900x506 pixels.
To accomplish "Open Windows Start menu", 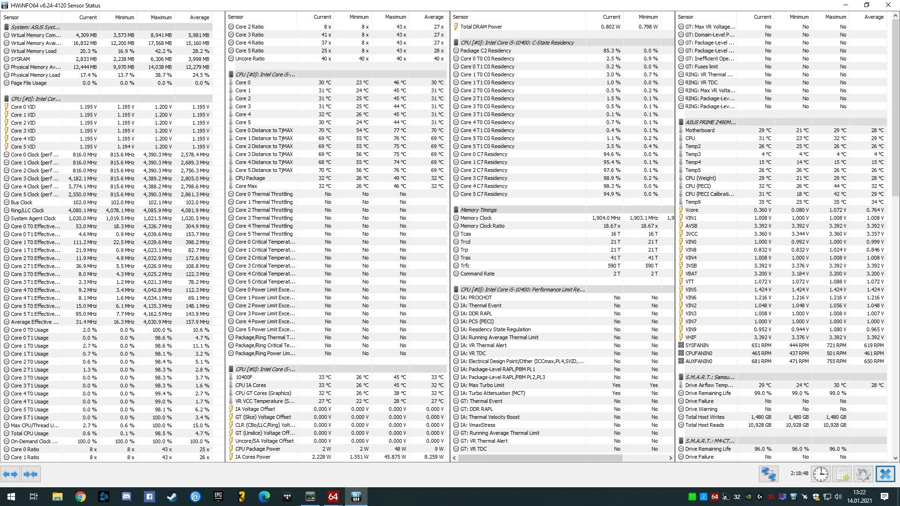I will (11, 497).
